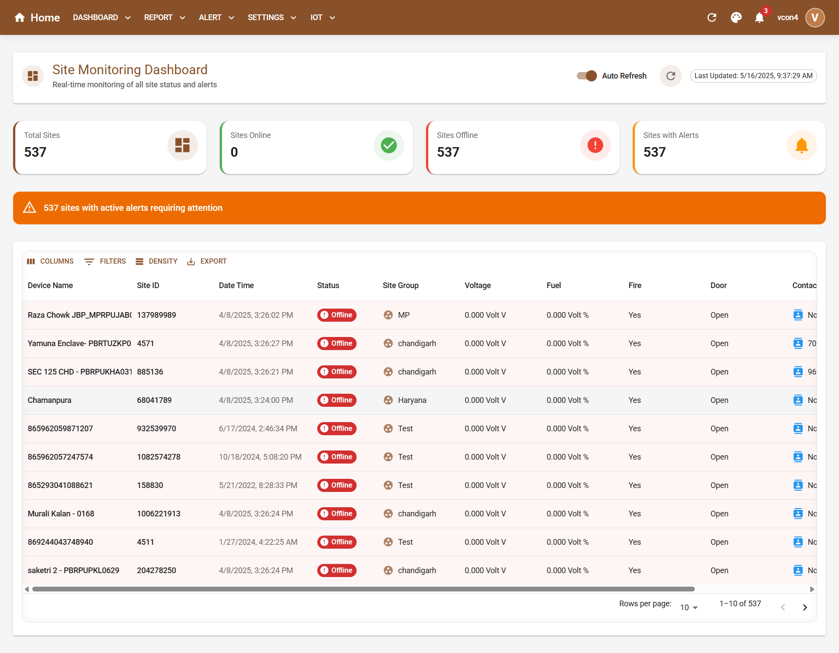
Task: Click the reload icon in top navbar
Action: click(712, 17)
